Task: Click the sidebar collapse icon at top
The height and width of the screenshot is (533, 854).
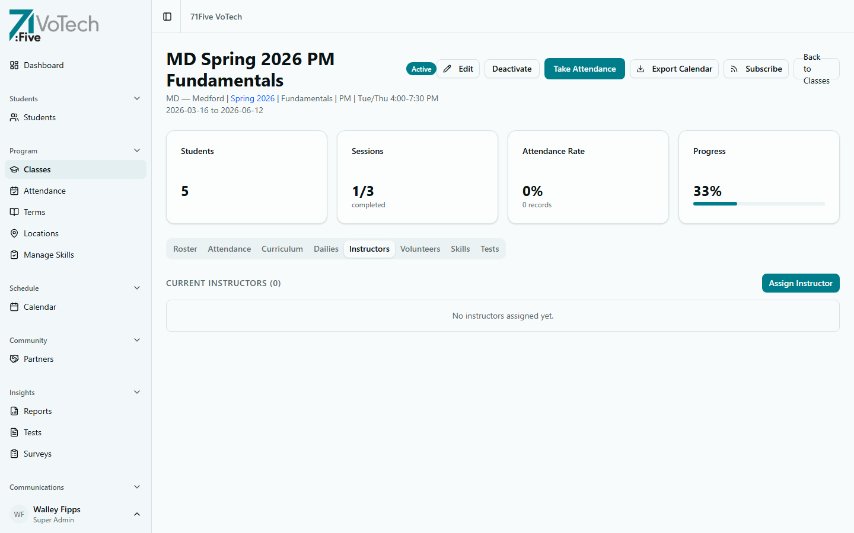Action: 166,17
